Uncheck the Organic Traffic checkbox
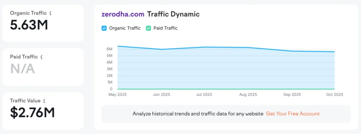Image resolution: width=361 pixels, height=134 pixels. (104, 28)
